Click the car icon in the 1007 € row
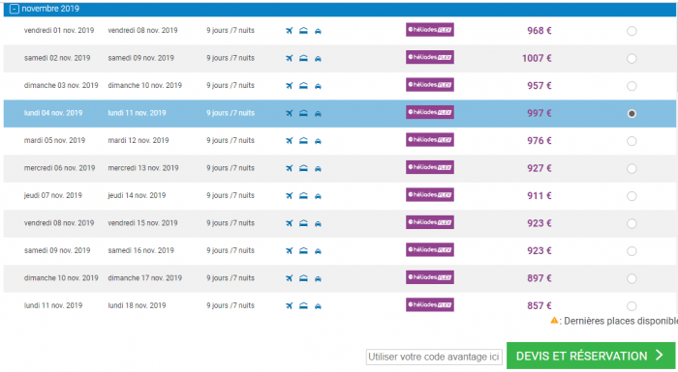Viewport: 678px width, 372px height. 318,59
